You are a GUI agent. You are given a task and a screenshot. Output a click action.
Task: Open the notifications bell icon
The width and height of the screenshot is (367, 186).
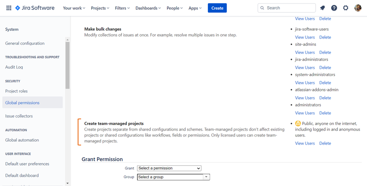point(322,8)
